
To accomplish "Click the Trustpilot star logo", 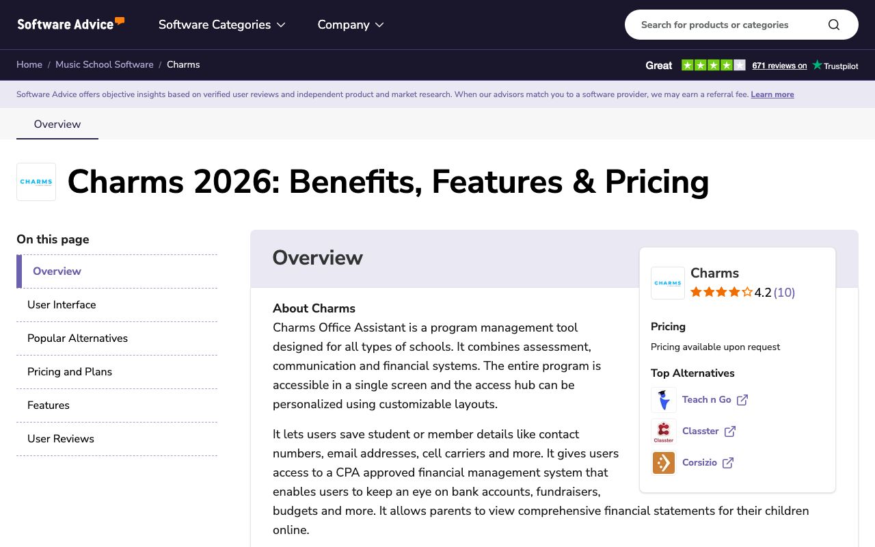I will tap(818, 65).
